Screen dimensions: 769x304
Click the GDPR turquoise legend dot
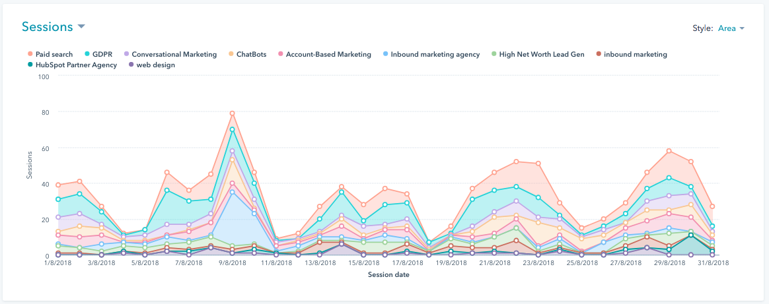coord(87,54)
